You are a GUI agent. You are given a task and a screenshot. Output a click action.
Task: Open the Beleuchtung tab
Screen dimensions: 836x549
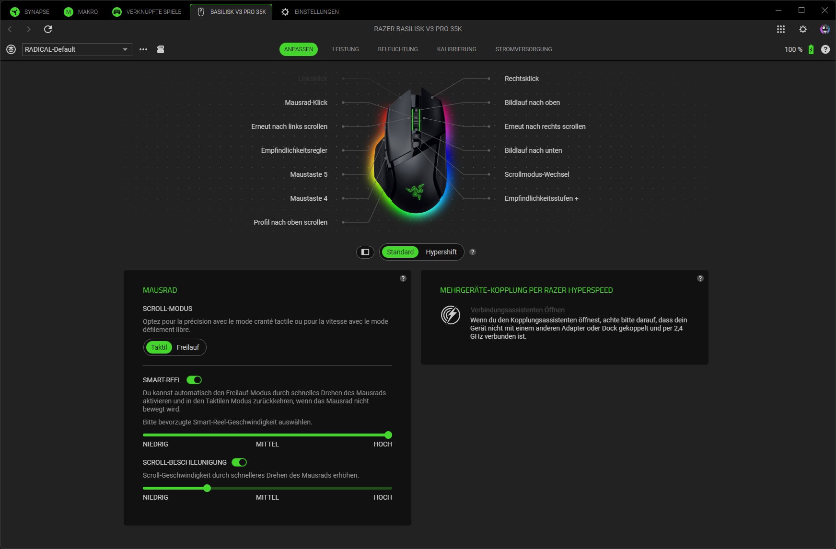pos(397,49)
